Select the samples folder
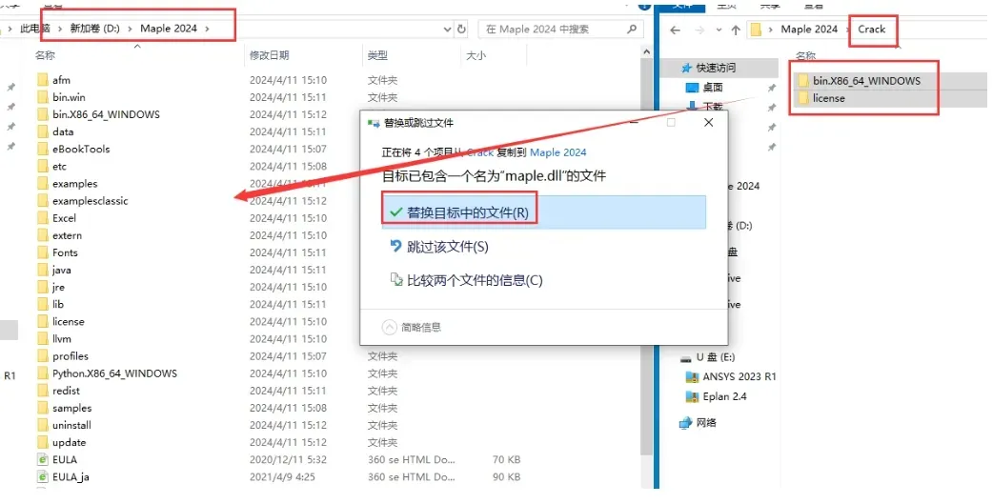The image size is (992, 504). (72, 408)
